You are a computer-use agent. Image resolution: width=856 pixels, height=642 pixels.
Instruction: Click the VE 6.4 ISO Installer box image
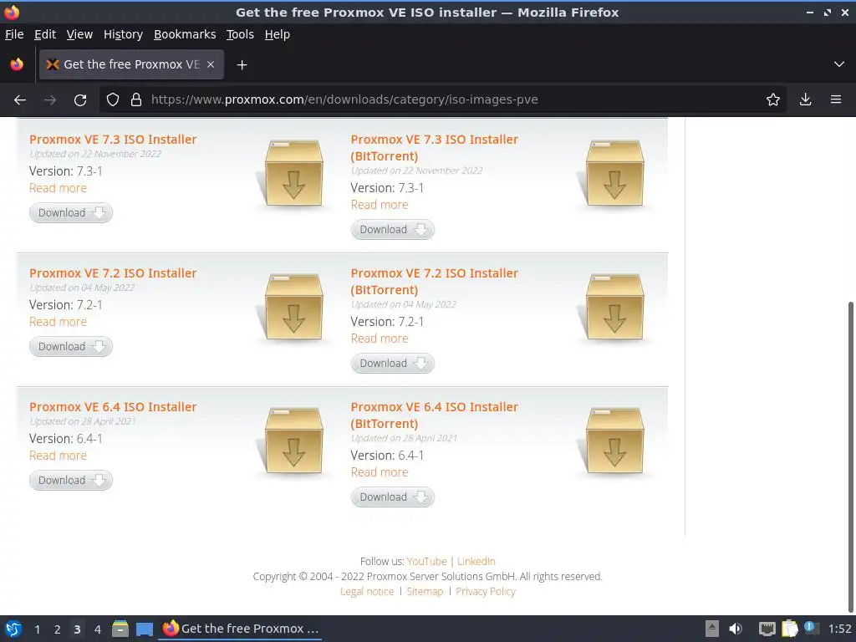[293, 441]
